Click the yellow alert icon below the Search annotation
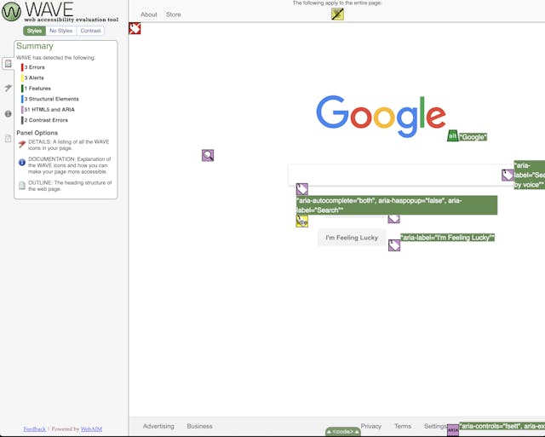Viewport: 545px width, 437px height. point(302,221)
